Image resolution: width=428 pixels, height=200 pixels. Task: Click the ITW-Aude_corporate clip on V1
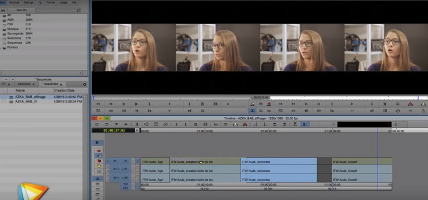coord(279,162)
